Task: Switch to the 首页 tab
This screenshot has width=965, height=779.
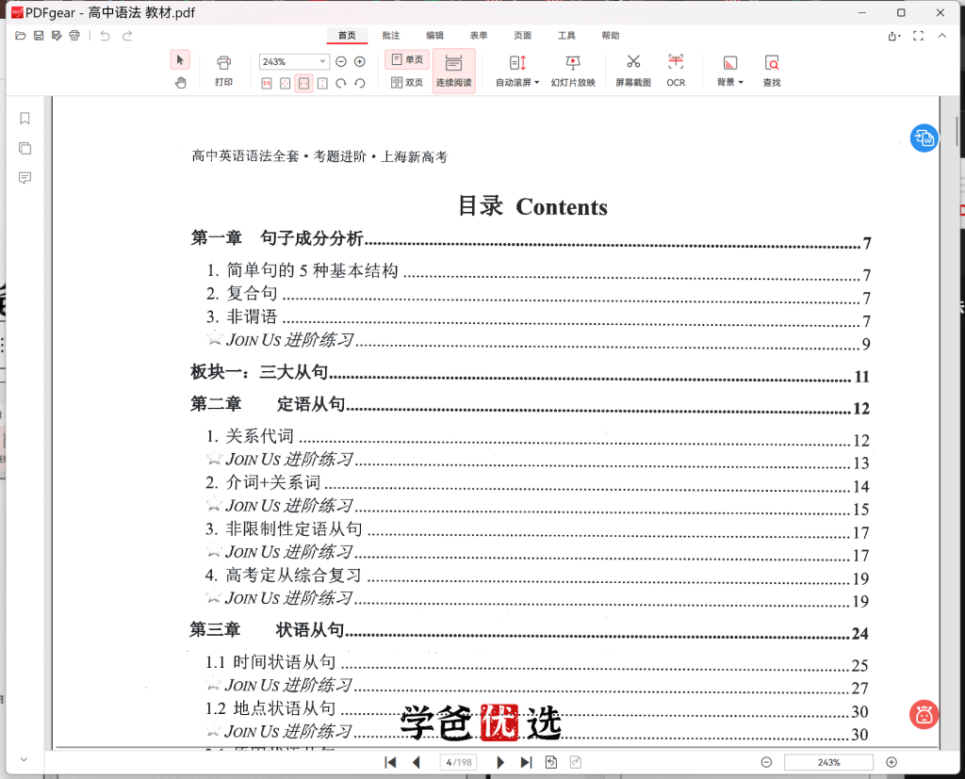Action: click(x=347, y=36)
